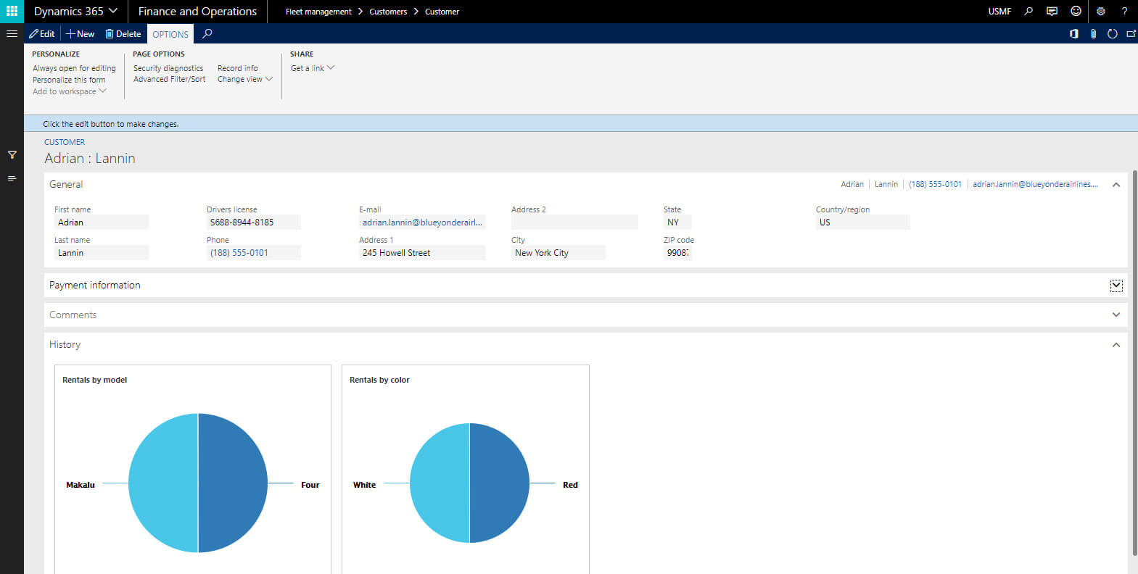Open in Office icon in action pane
The height and width of the screenshot is (574, 1138).
click(x=1074, y=33)
